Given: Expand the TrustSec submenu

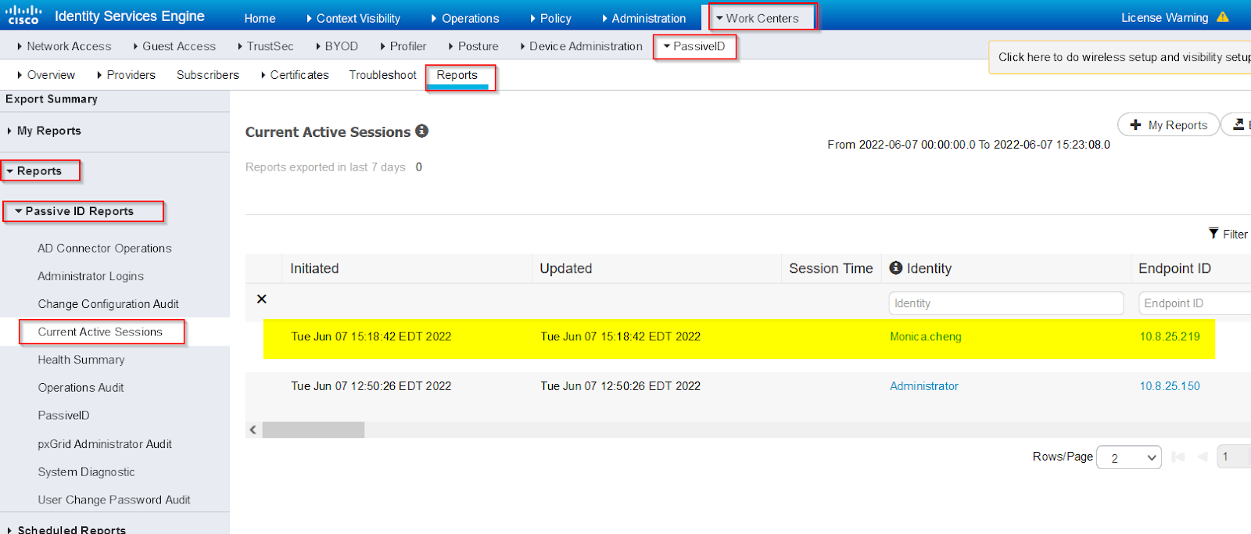Looking at the screenshot, I should pyautogui.click(x=266, y=46).
